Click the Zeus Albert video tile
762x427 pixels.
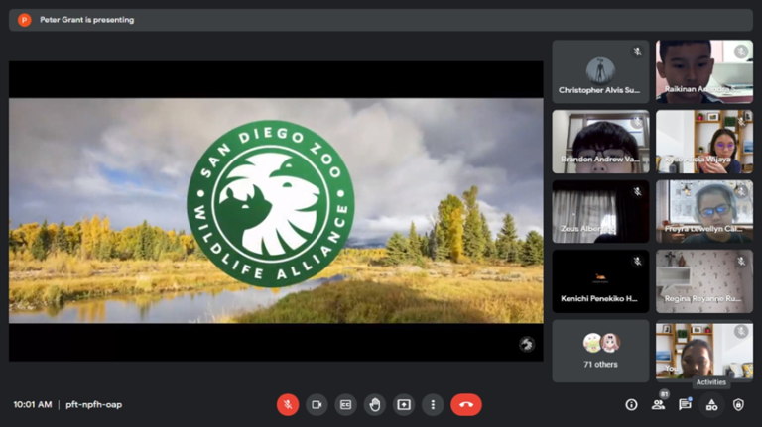tap(600, 211)
